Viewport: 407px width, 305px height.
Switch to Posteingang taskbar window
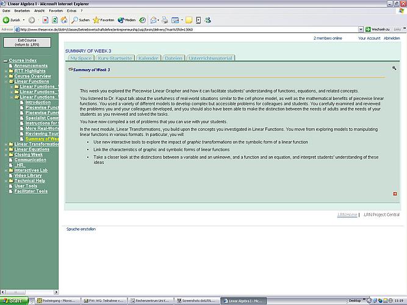pyautogui.click(x=56, y=301)
